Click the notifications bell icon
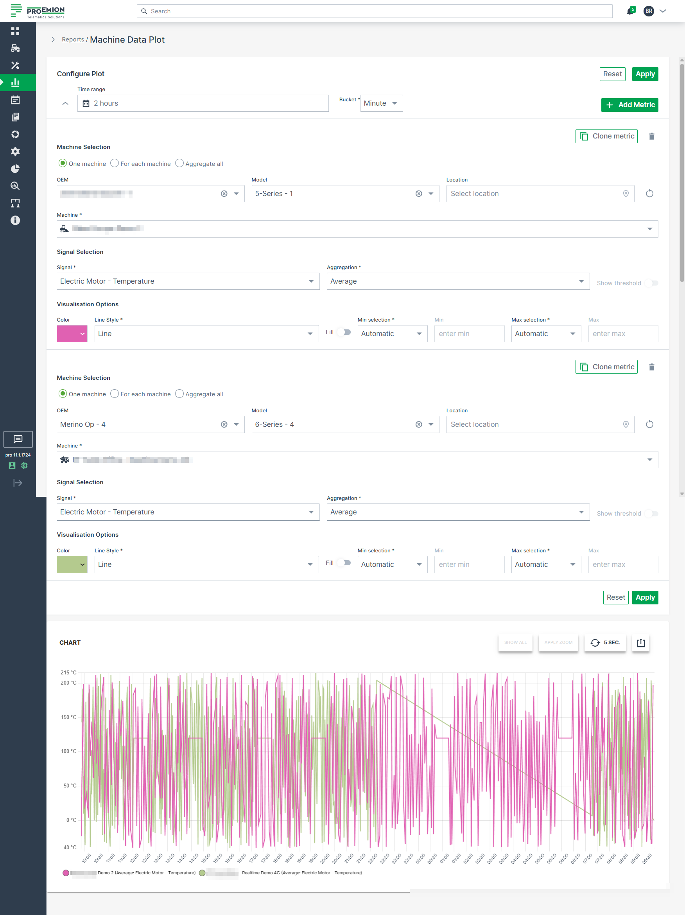Image resolution: width=685 pixels, height=915 pixels. [x=629, y=11]
